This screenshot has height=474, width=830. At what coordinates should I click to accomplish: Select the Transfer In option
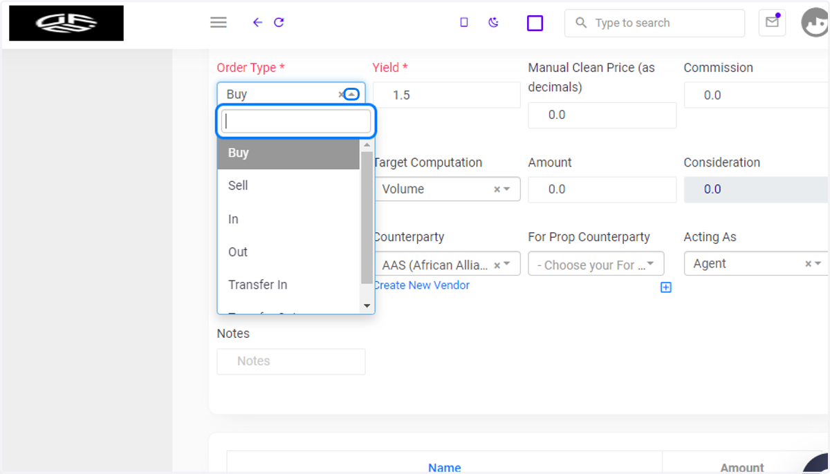(288, 285)
